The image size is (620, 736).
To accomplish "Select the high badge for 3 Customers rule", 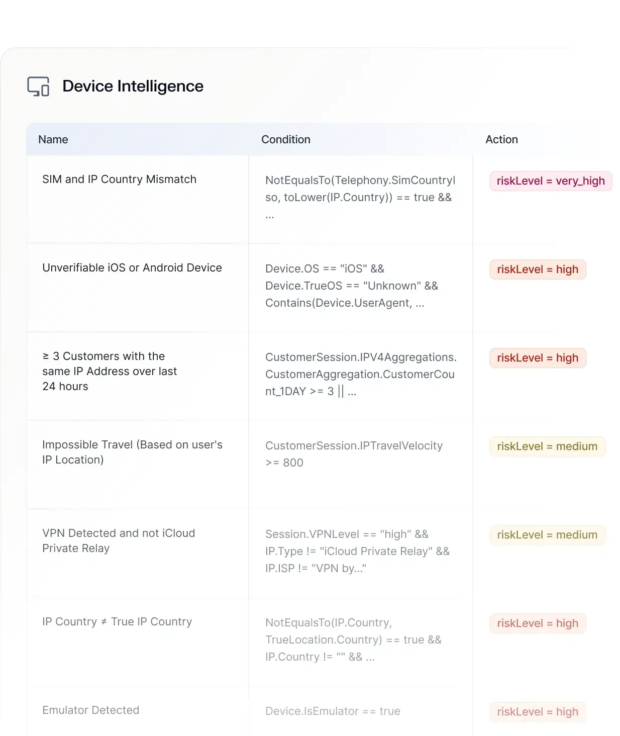I will tap(537, 358).
